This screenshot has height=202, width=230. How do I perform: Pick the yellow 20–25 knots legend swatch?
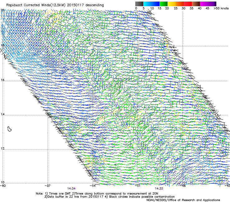pyautogui.click(x=172, y=4)
